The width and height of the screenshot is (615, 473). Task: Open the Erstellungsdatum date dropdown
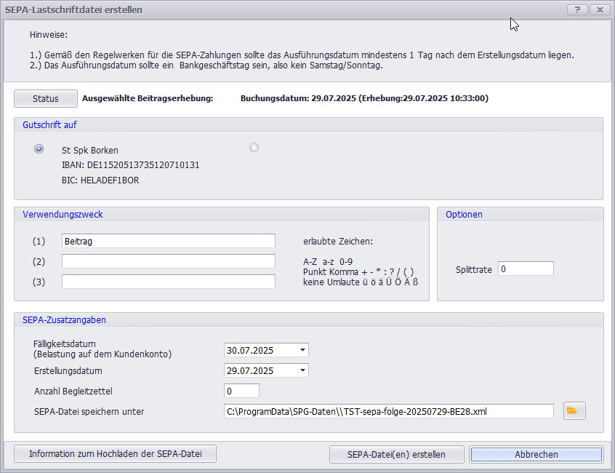(x=302, y=370)
